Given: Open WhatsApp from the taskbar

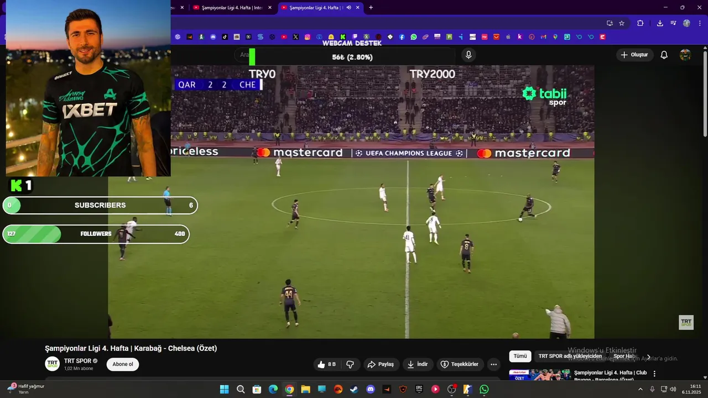Looking at the screenshot, I should [x=484, y=389].
